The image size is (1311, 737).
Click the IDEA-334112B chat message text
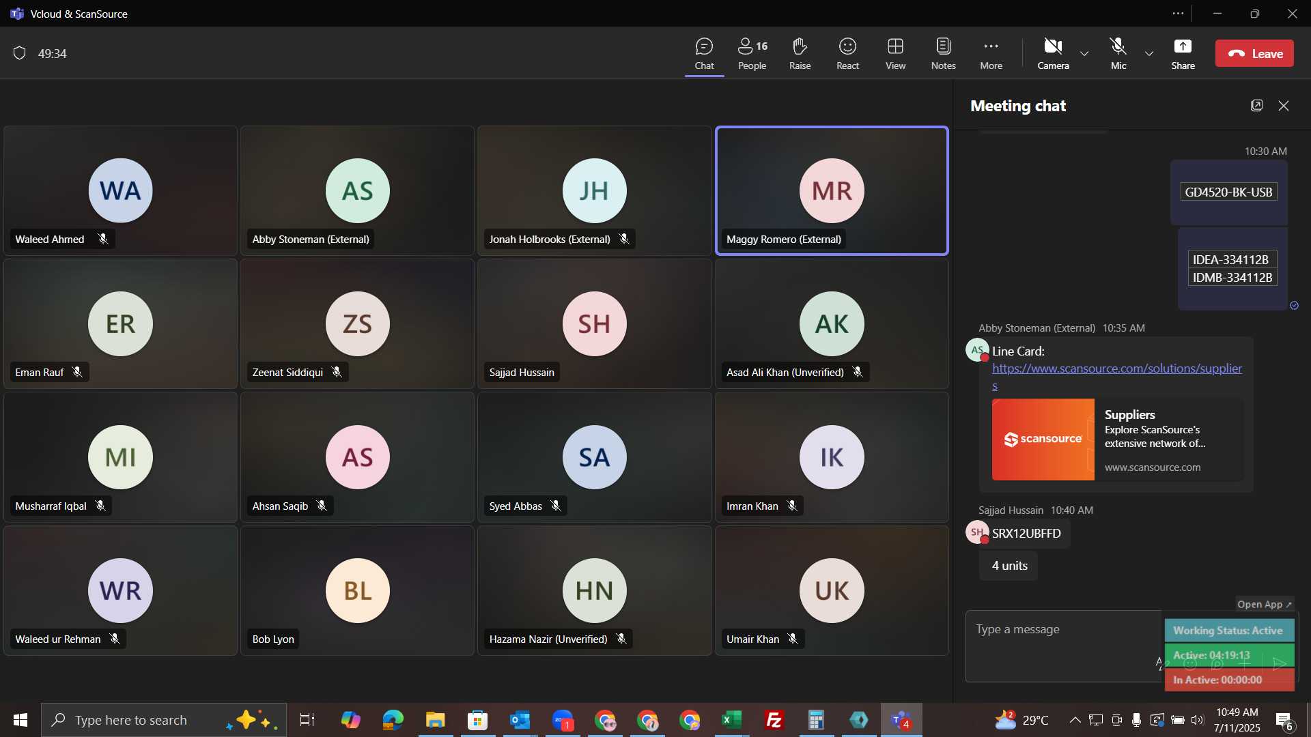click(x=1230, y=259)
